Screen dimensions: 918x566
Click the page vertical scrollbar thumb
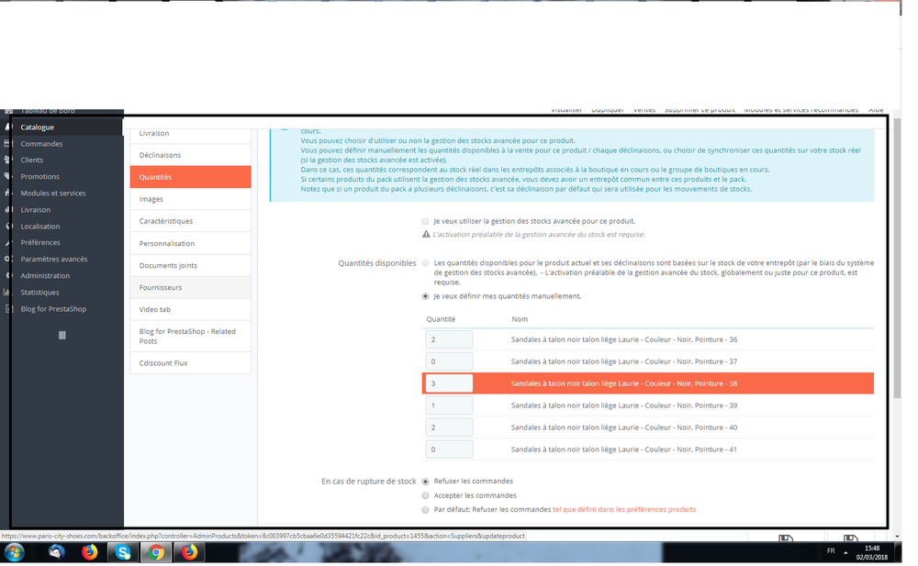pos(897,258)
